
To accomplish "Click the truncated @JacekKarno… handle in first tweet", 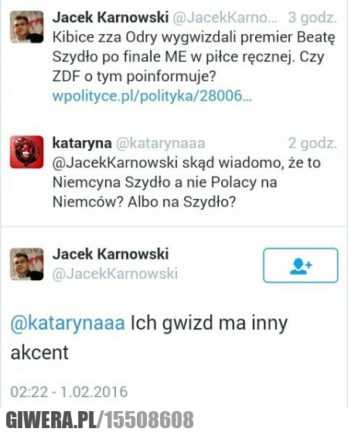I will 225,18.
